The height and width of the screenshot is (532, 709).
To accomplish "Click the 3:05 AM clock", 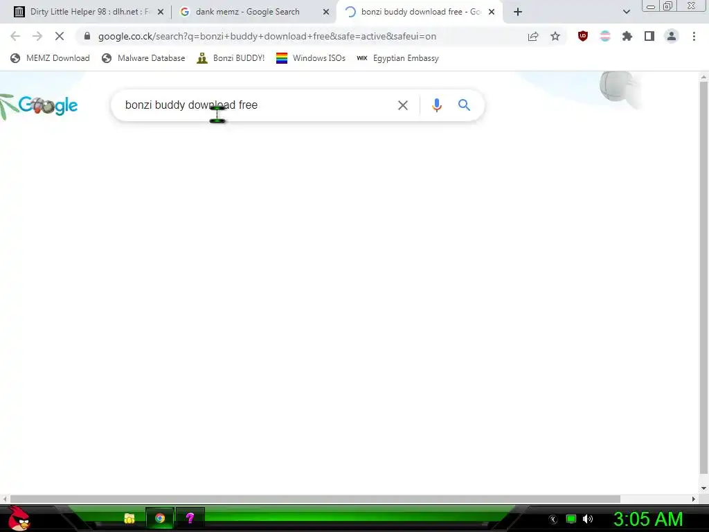I will coord(647,519).
